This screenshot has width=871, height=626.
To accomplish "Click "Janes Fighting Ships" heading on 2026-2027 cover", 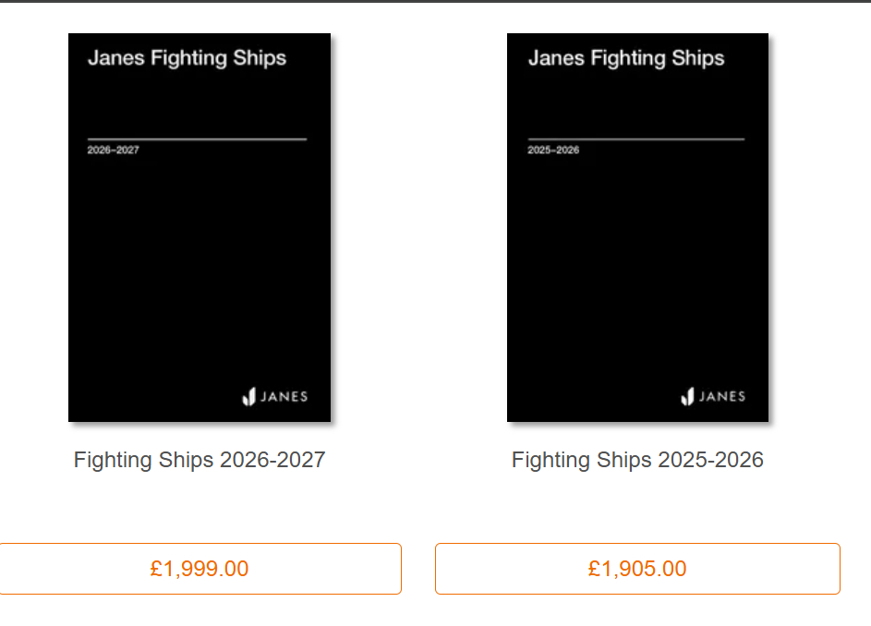I will (187, 58).
